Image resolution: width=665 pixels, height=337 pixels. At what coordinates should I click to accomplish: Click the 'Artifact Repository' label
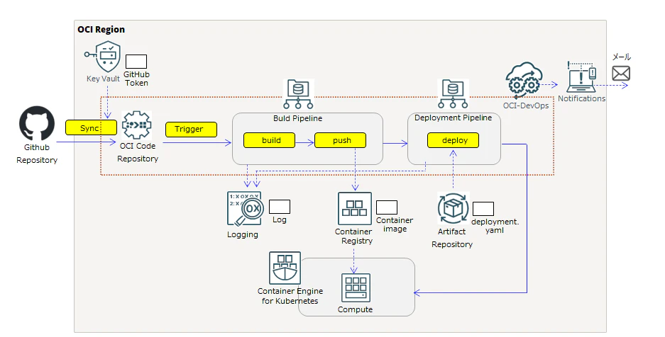452,238
